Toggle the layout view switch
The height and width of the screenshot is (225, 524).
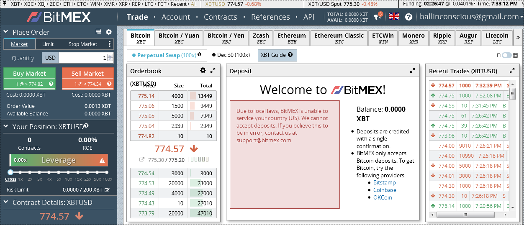(x=507, y=55)
